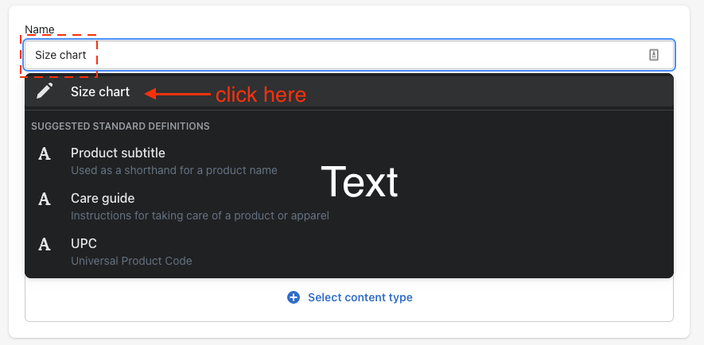
Task: Select the Product subtitle standard definition
Action: click(349, 161)
